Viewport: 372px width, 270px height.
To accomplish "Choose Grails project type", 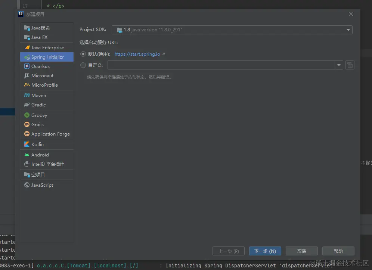I will point(47,125).
